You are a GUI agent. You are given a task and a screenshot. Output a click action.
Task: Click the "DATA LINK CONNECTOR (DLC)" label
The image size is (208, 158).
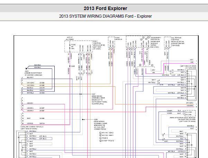32,127
